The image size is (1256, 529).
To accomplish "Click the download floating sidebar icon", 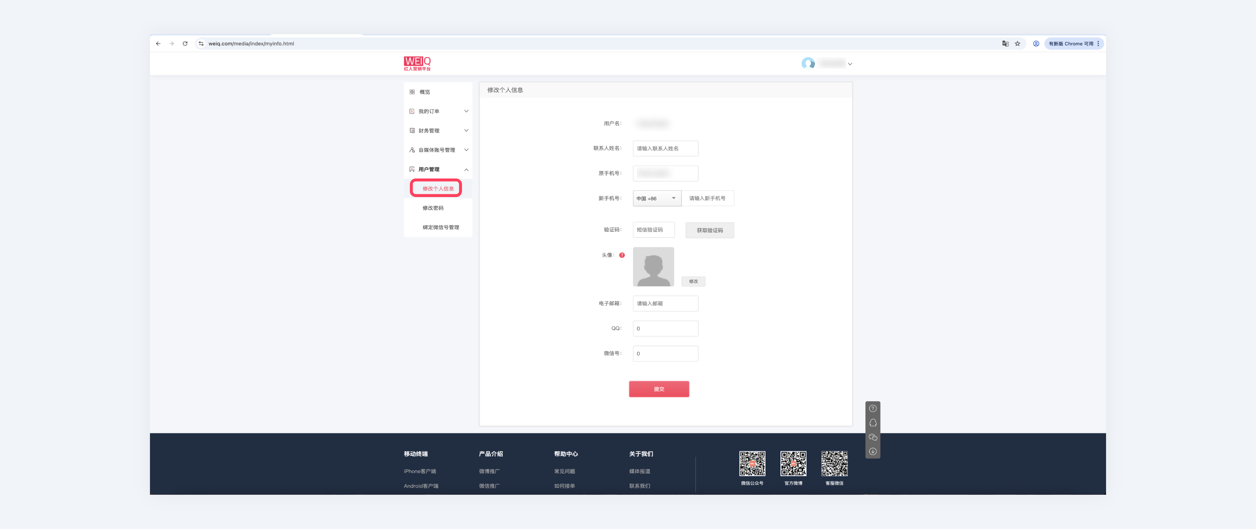I will tap(873, 452).
